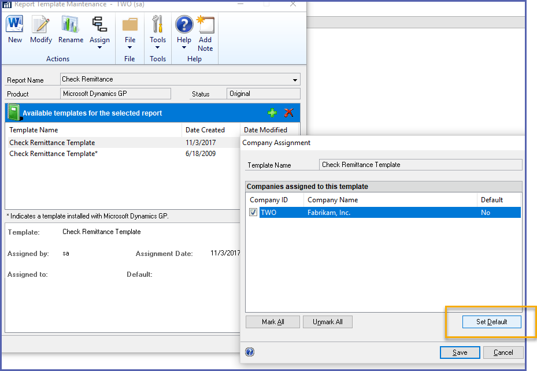Open the Report Name dropdown list
This screenshot has width=537, height=371.
[295, 80]
